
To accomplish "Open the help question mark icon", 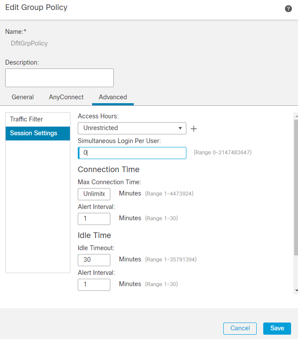I will click(288, 9).
